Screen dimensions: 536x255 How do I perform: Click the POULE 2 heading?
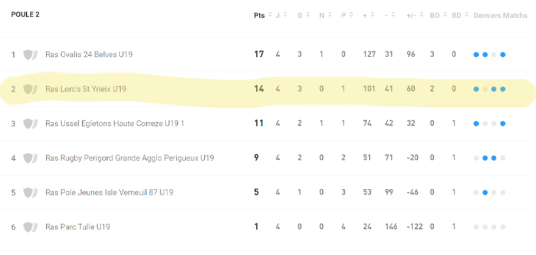25,15
